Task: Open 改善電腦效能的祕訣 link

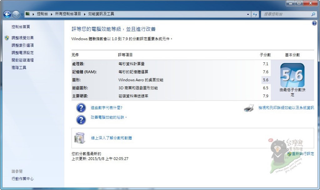Action: click(108, 117)
